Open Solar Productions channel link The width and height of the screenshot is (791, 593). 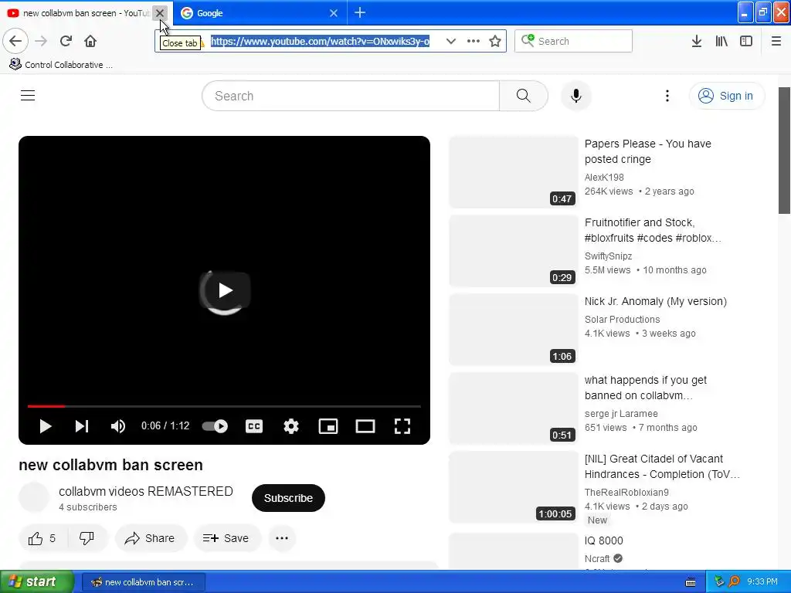622,319
